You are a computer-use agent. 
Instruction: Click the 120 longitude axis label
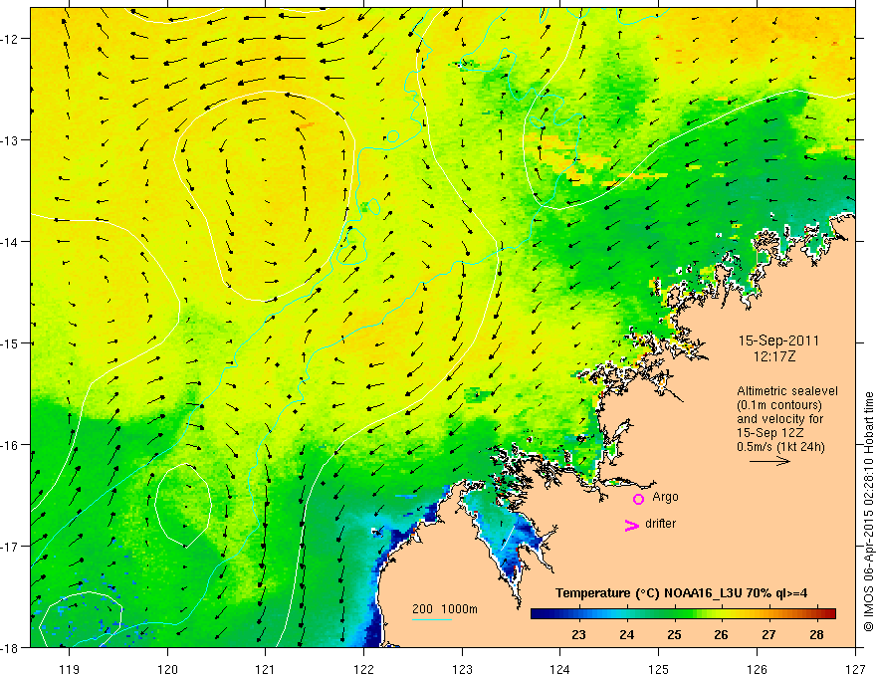167,669
